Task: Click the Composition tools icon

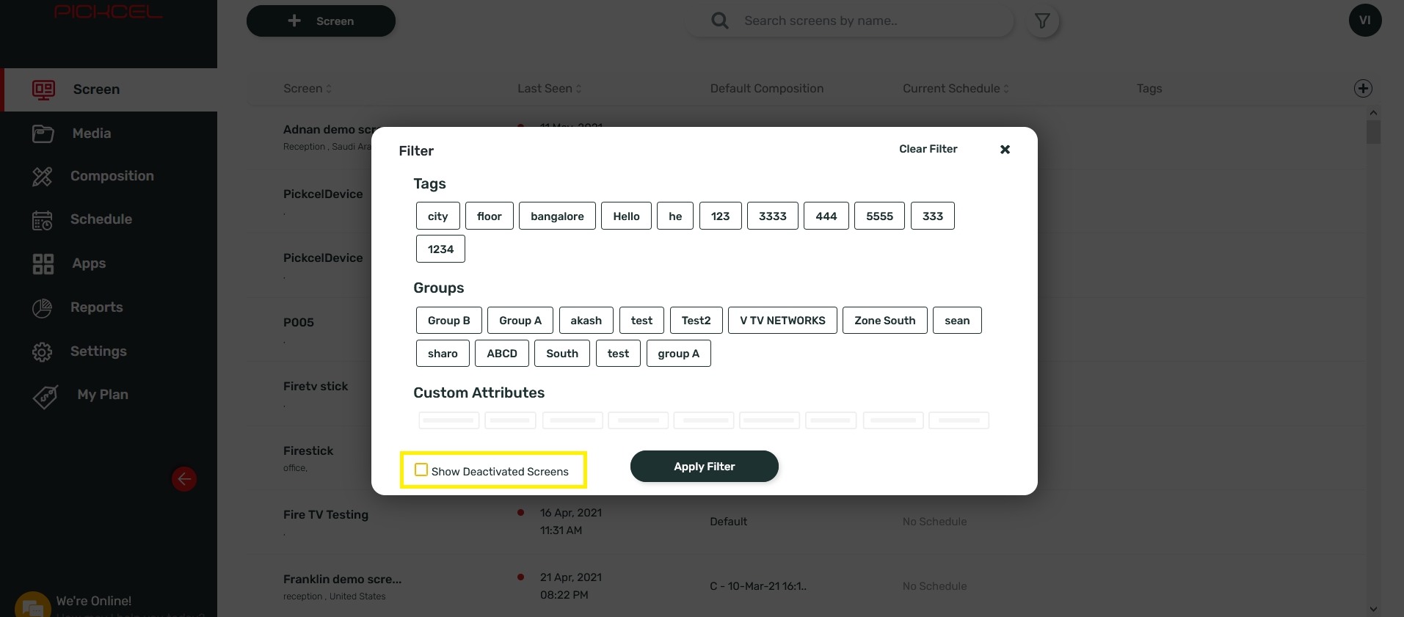Action: (x=43, y=176)
